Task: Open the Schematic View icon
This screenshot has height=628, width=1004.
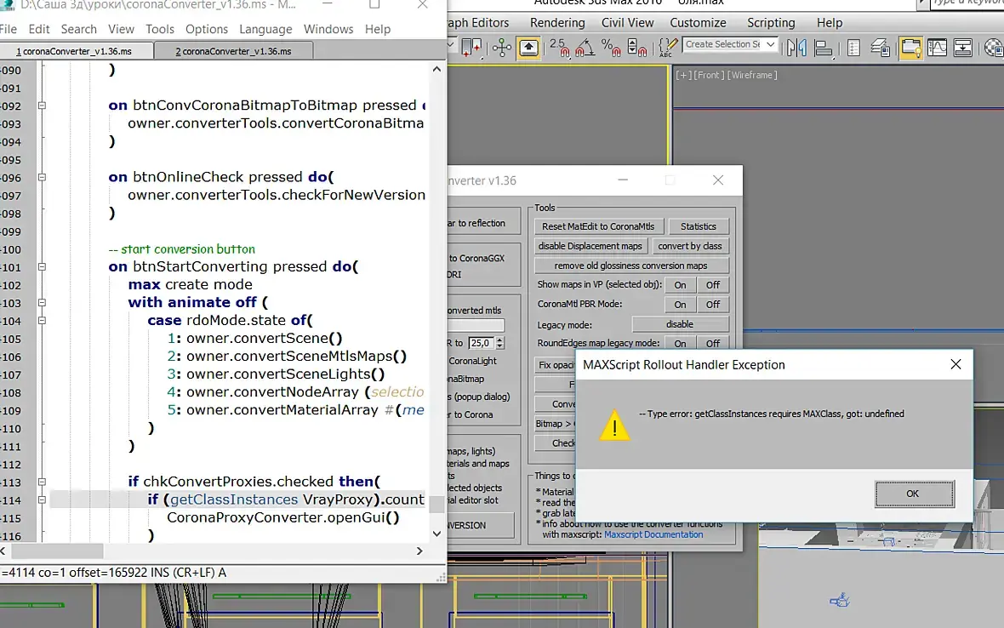Action: click(962, 48)
